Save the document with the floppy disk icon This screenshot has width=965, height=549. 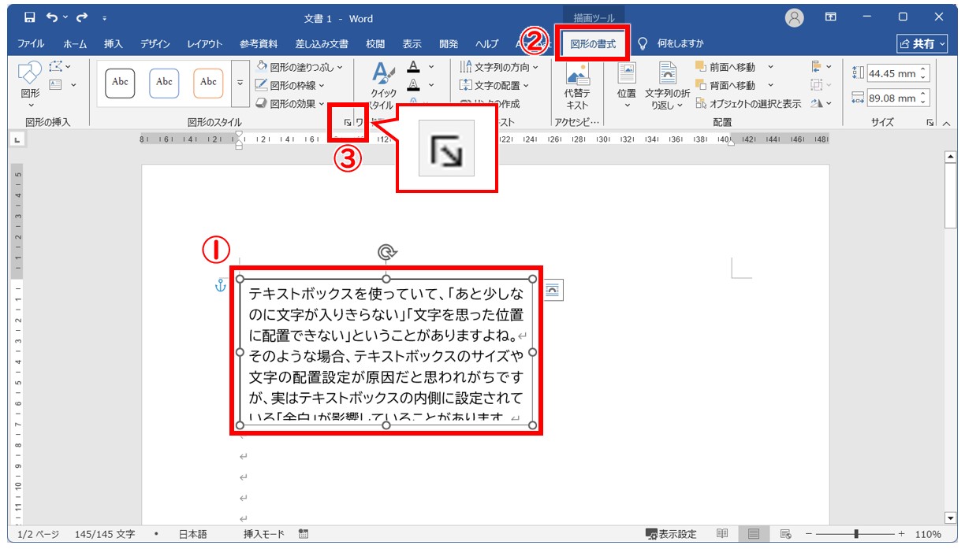(x=29, y=17)
